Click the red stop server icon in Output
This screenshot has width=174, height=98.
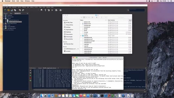click(30, 78)
